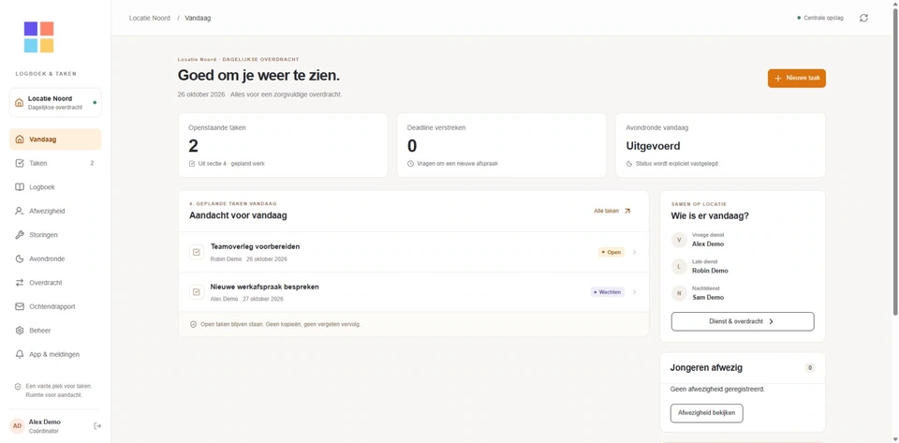The height and width of the screenshot is (443, 899).
Task: Click the chevron on Dienst & overdracht
Action: [x=771, y=321]
